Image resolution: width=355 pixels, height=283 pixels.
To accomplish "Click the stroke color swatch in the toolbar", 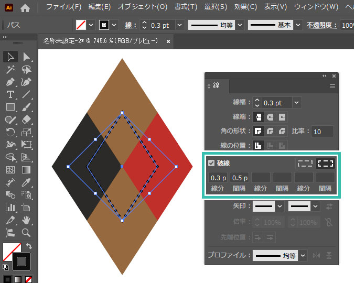I will coord(22,260).
